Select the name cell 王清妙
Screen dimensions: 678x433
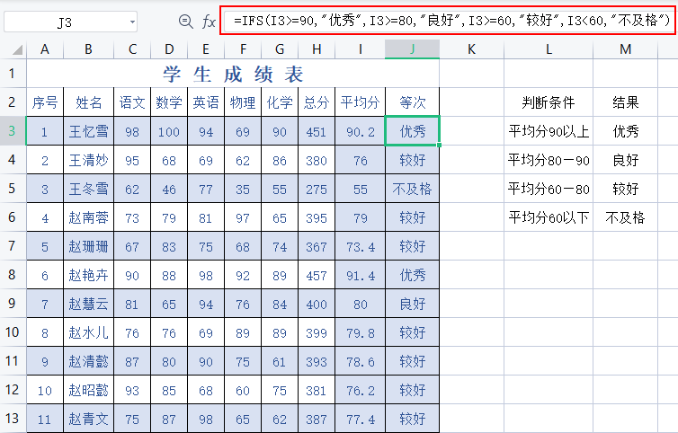coord(89,160)
